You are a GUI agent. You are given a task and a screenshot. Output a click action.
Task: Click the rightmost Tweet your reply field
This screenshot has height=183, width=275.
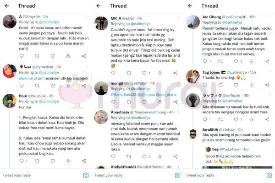(225, 175)
